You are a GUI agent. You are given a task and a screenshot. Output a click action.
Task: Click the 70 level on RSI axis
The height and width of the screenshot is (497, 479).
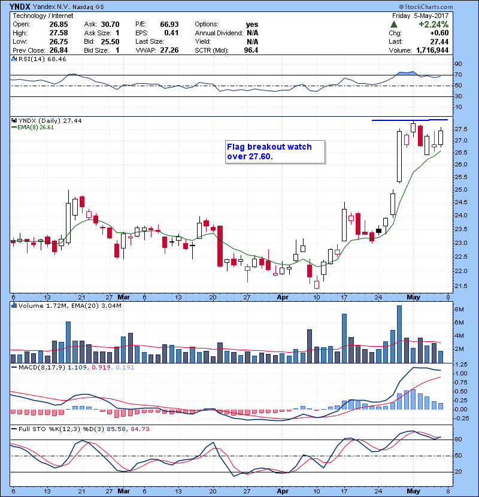[x=459, y=75]
